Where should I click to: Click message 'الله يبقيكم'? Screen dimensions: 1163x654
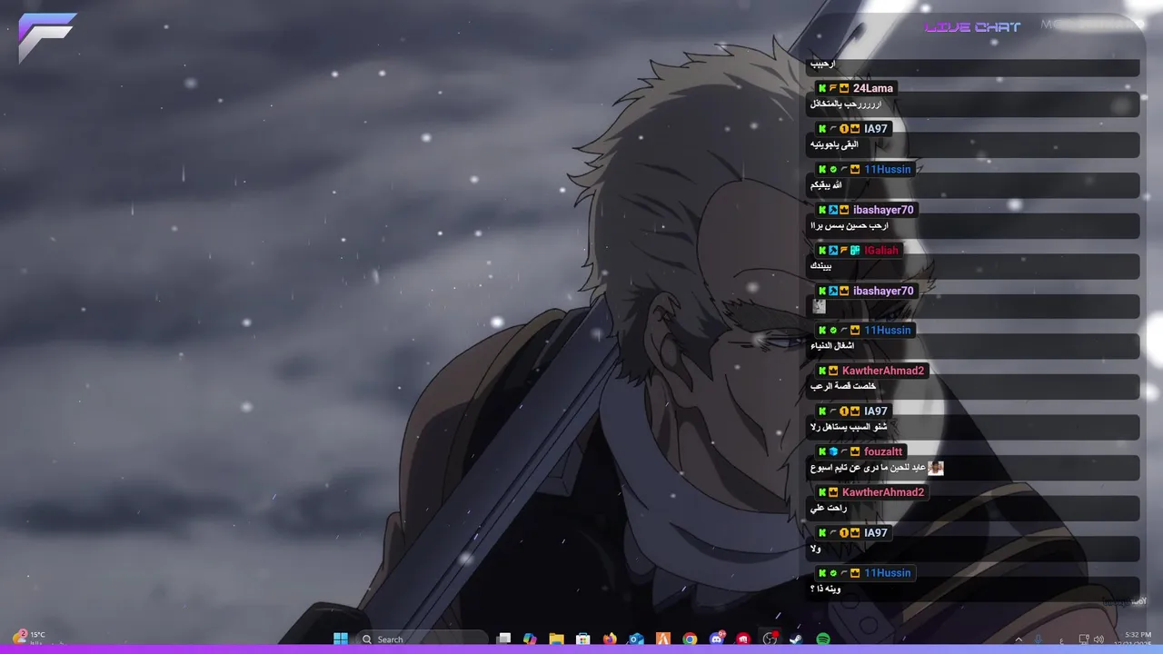pyautogui.click(x=827, y=185)
